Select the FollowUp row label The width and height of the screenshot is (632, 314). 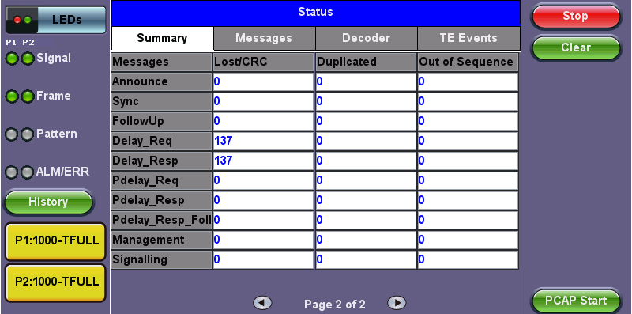(162, 122)
